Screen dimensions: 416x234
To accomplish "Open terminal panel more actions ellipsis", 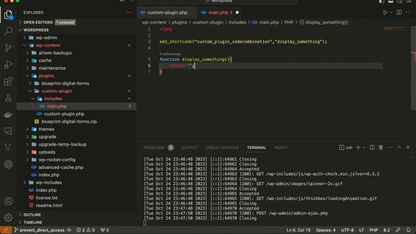I will coord(390,148).
